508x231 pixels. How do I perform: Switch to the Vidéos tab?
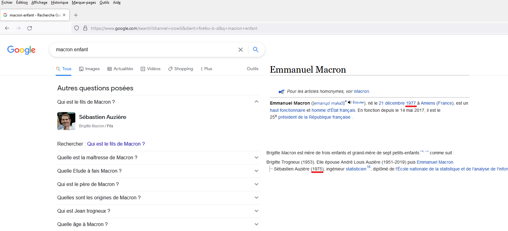151,69
